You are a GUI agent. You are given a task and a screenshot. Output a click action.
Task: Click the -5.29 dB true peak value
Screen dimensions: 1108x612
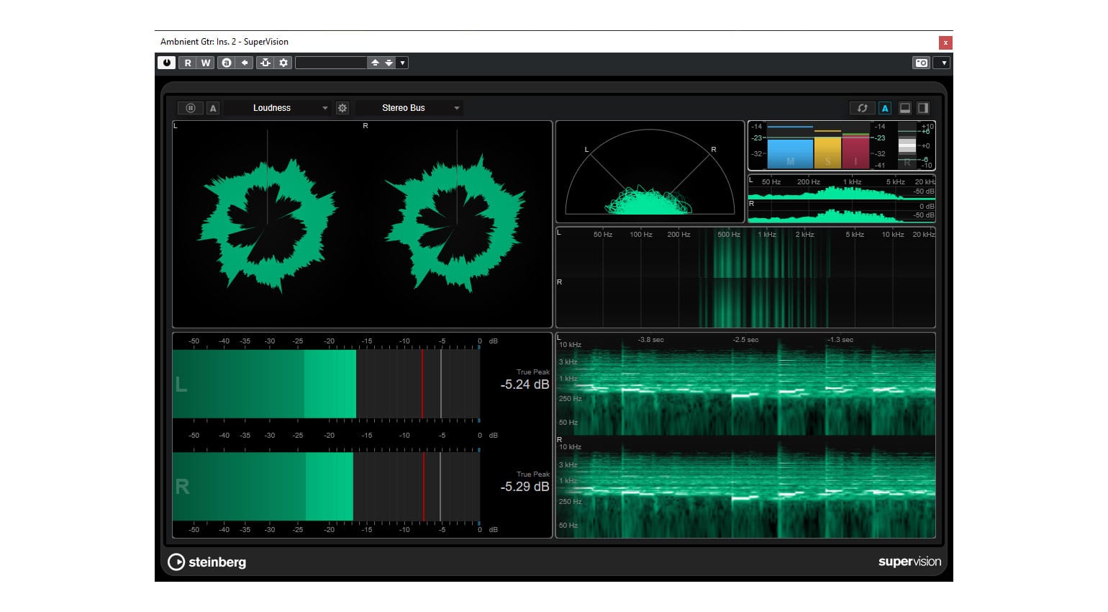coord(525,487)
